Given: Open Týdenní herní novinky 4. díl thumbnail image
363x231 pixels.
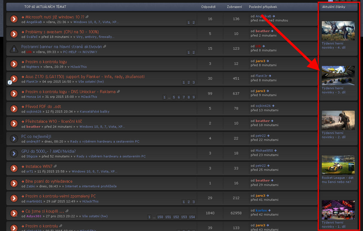Looking at the screenshot, I should click(x=338, y=31).
